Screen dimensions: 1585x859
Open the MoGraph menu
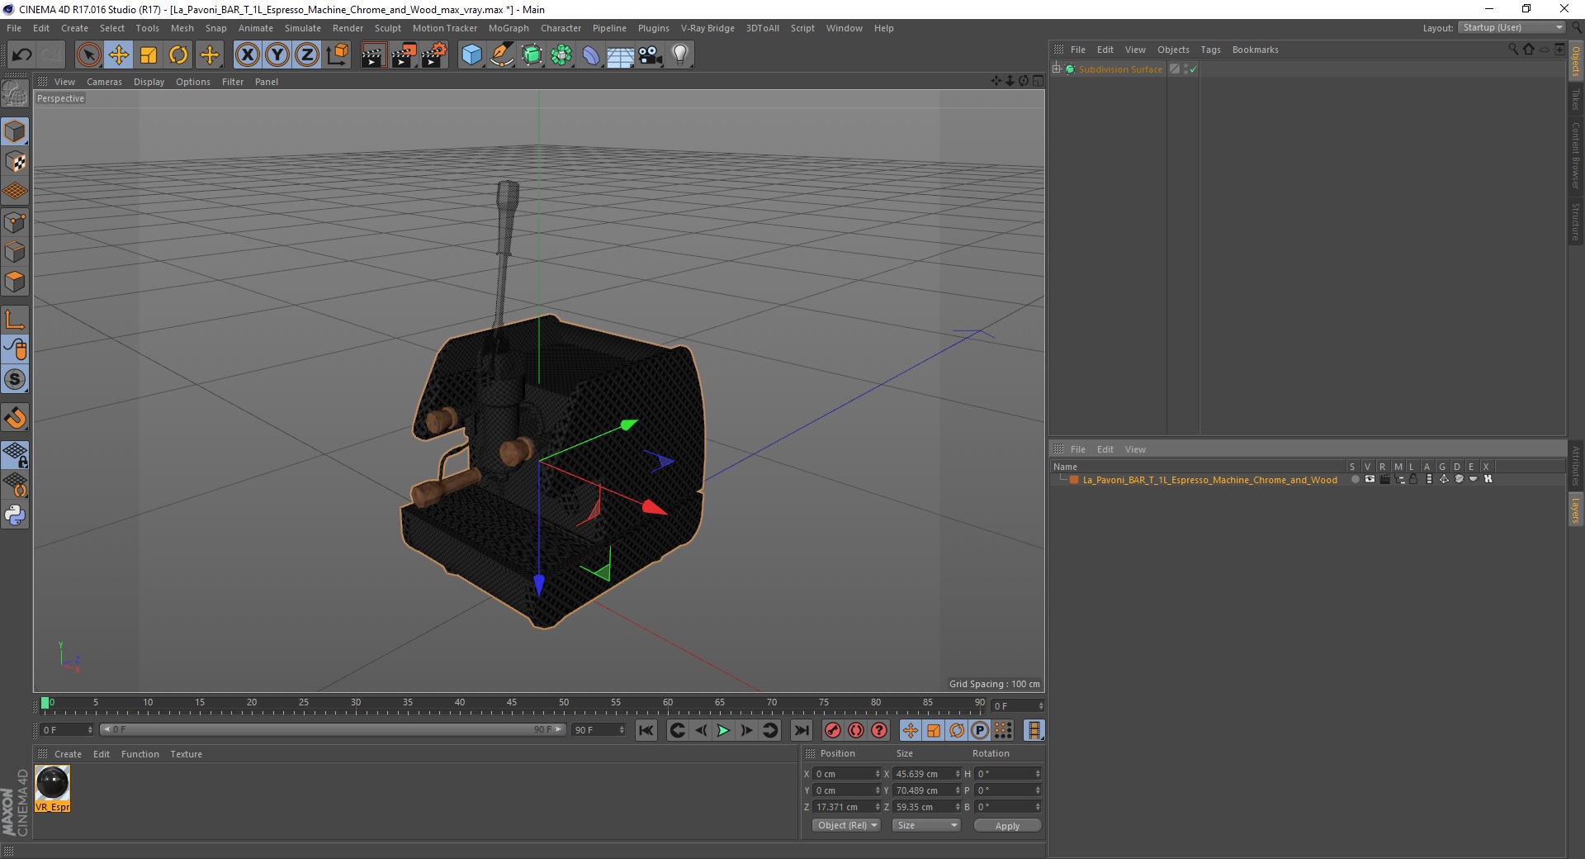[509, 28]
